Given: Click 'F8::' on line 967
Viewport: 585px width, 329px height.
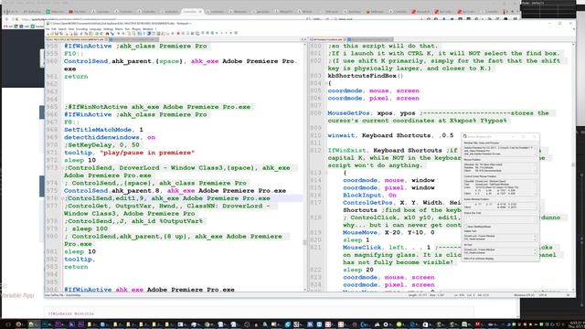Looking at the screenshot, I should (71, 122).
